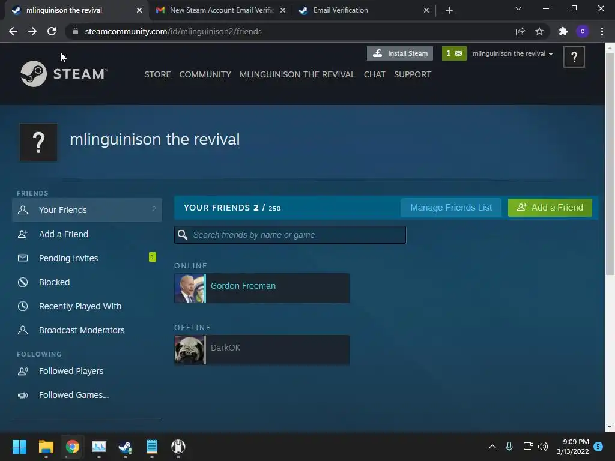Click the green Add a Friend button
The width and height of the screenshot is (615, 461).
(550, 208)
